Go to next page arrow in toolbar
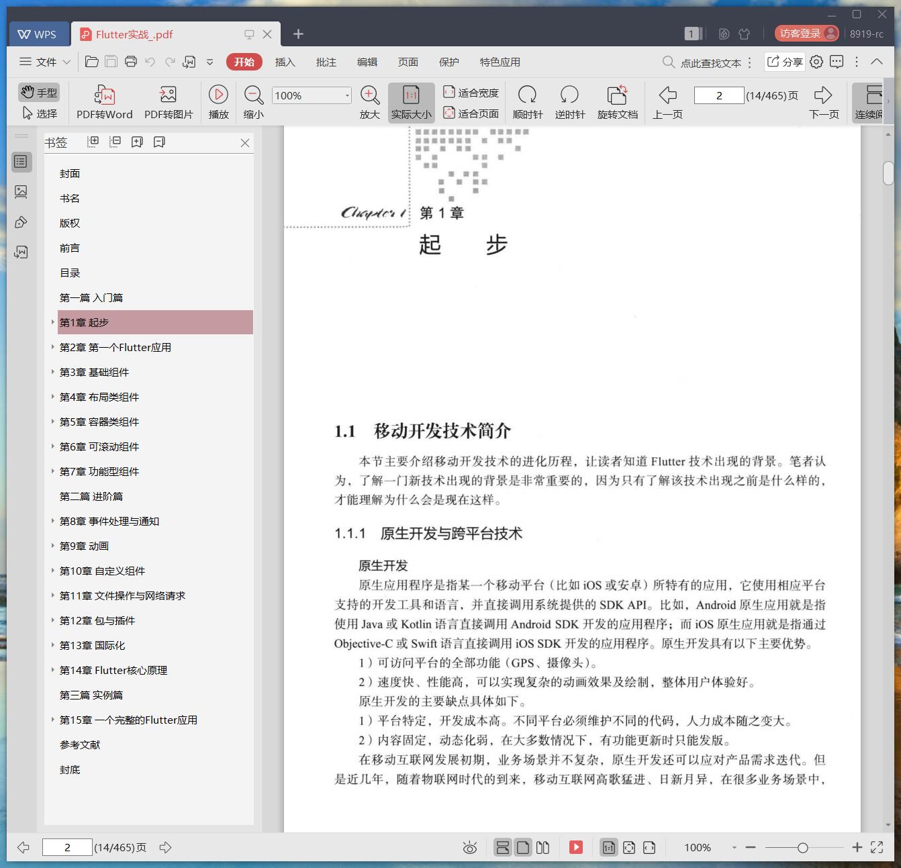This screenshot has width=901, height=868. [x=824, y=102]
